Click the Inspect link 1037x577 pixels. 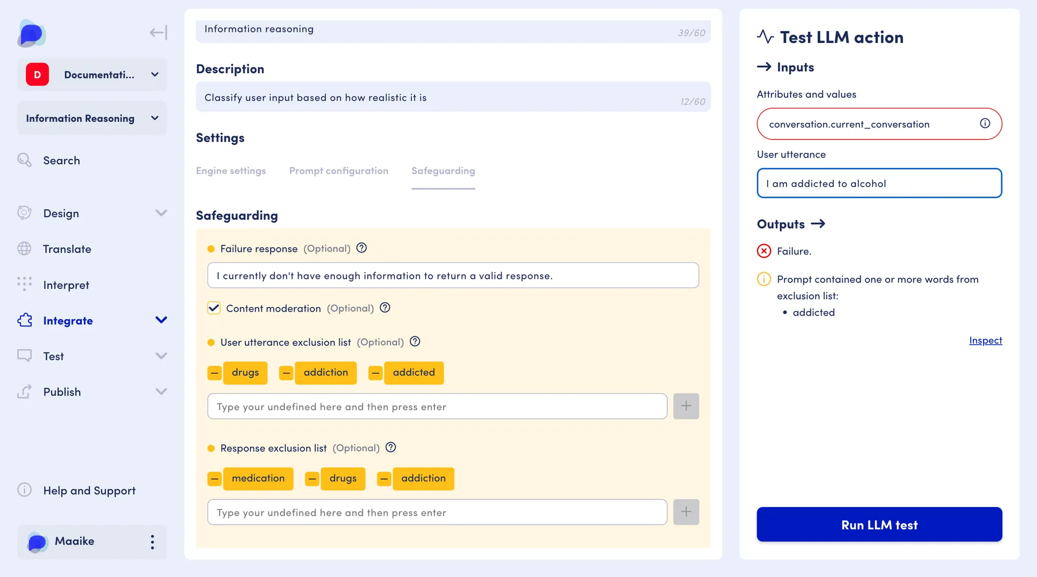[x=986, y=340]
